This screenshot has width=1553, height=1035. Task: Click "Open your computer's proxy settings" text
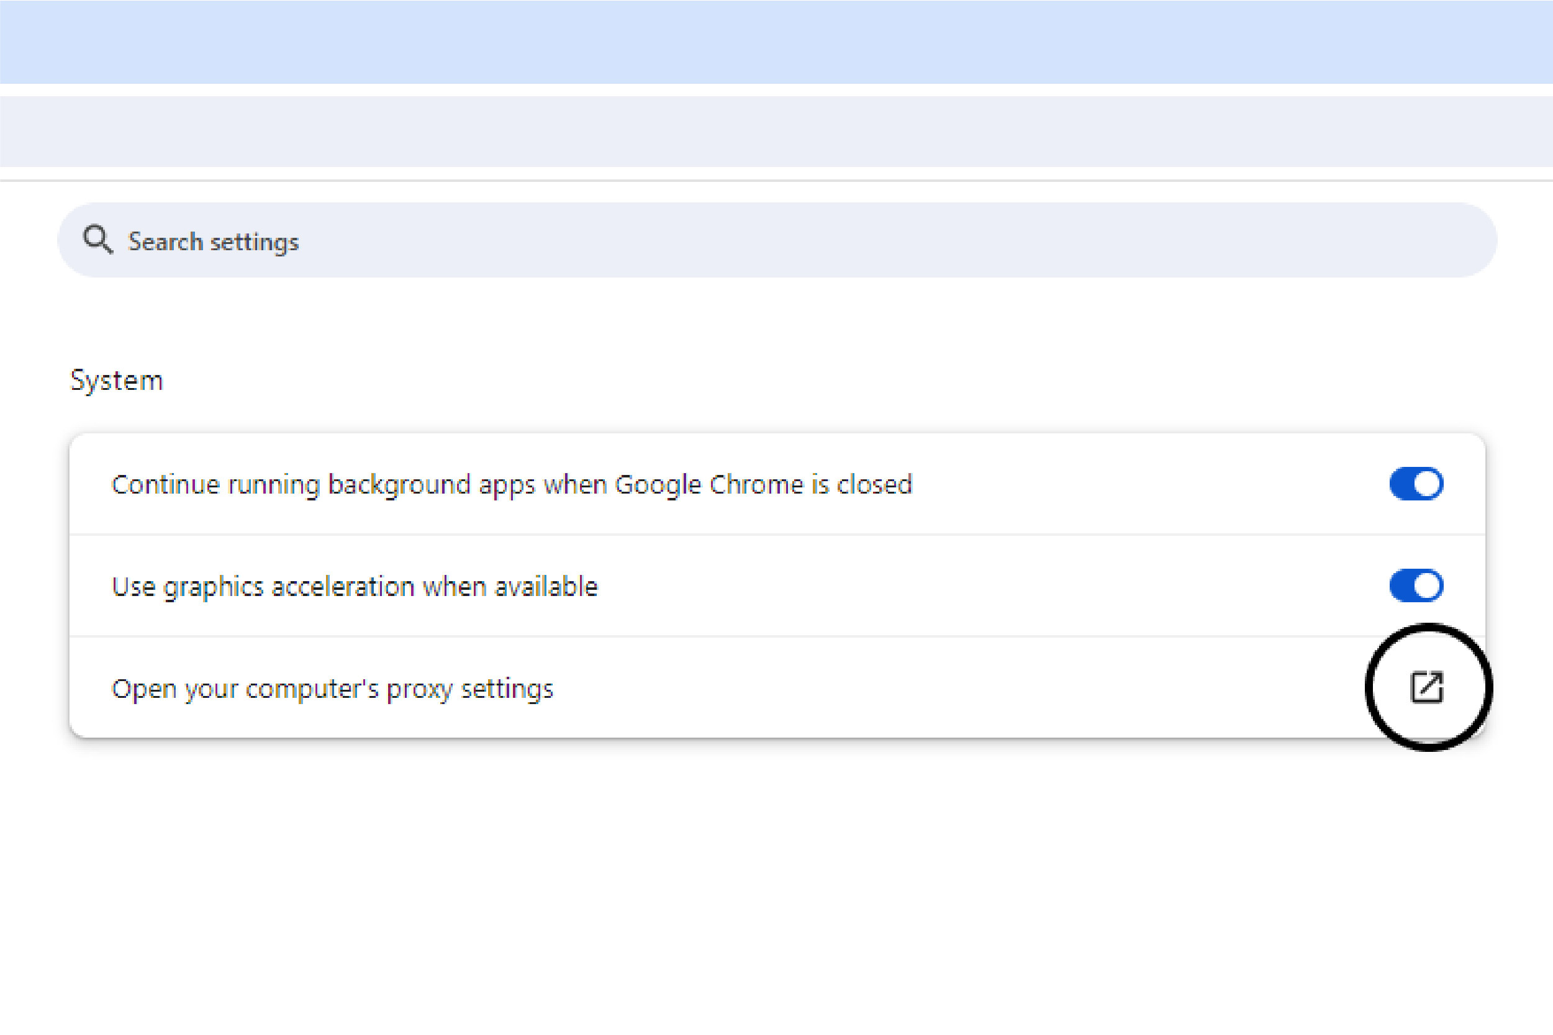point(332,689)
